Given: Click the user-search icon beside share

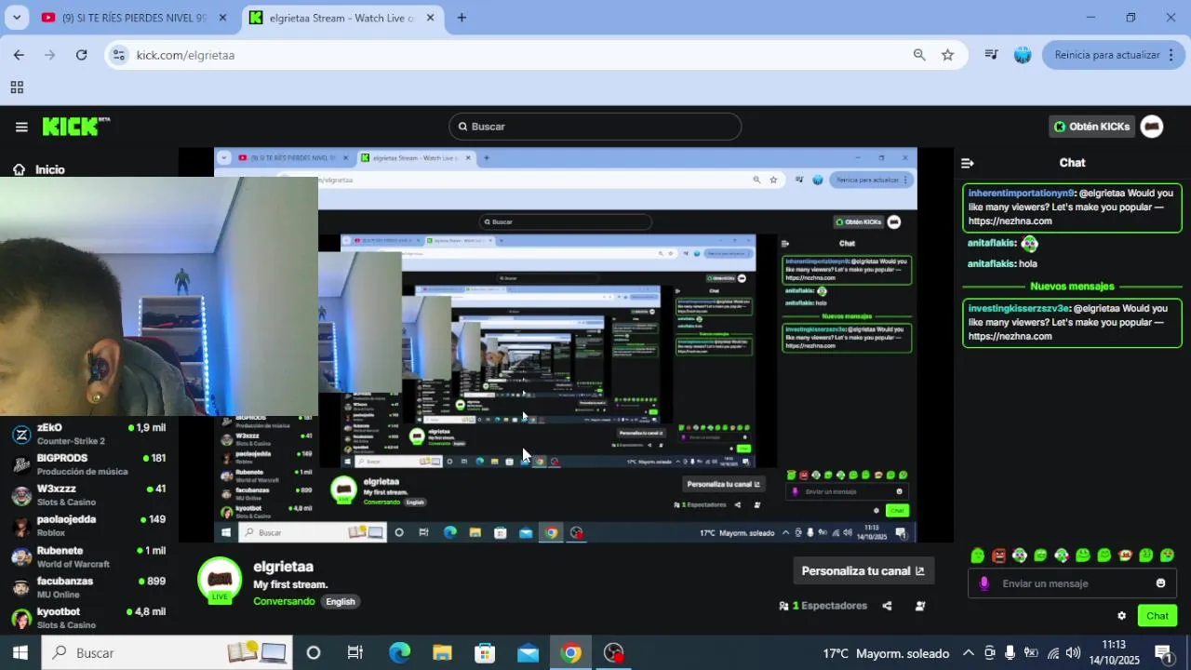Looking at the screenshot, I should pyautogui.click(x=920, y=606).
